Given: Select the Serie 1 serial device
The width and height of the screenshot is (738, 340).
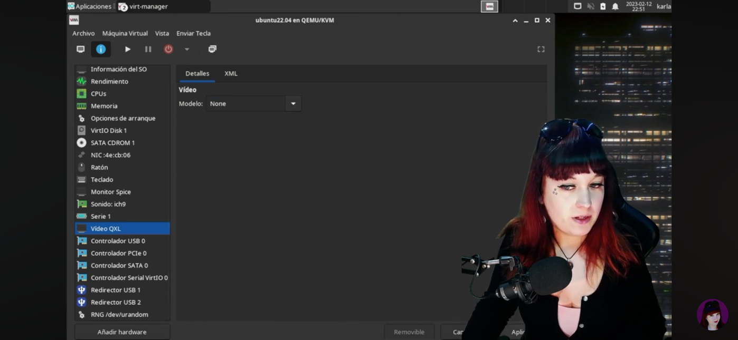Looking at the screenshot, I should coord(122,216).
